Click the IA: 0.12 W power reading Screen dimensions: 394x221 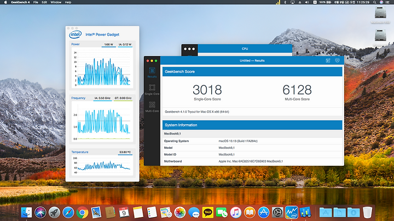[x=125, y=44]
